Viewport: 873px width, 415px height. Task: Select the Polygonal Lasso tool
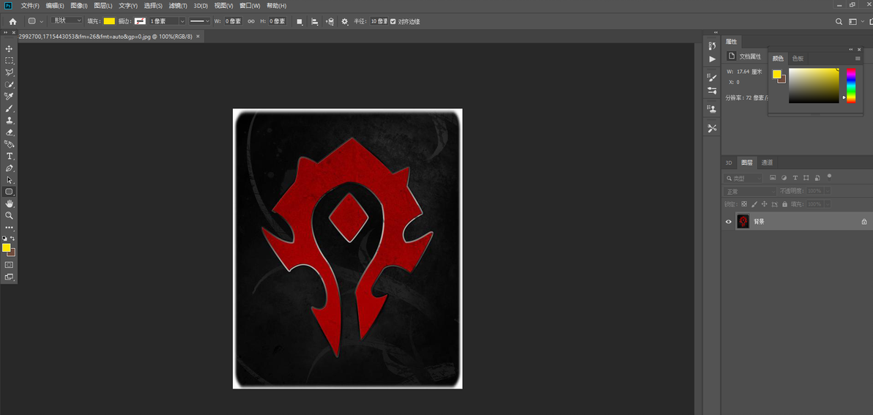point(9,73)
